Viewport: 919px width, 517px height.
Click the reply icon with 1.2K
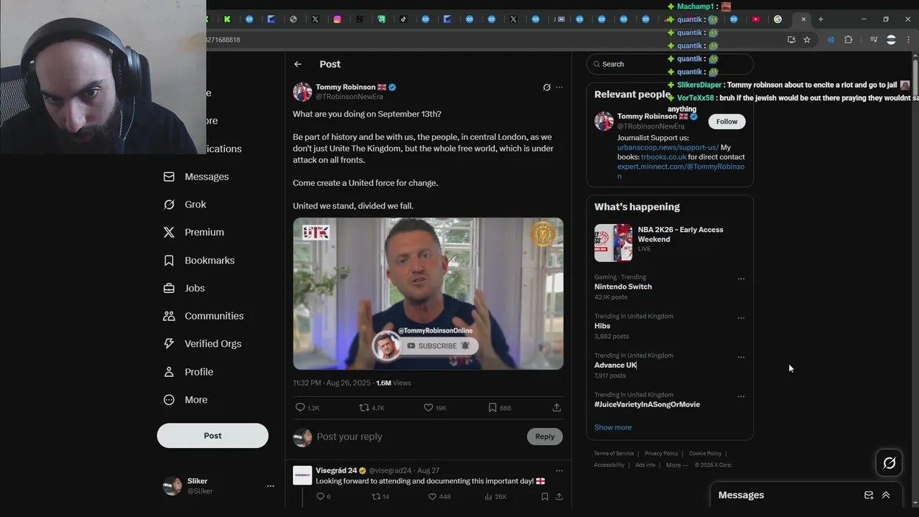point(300,408)
